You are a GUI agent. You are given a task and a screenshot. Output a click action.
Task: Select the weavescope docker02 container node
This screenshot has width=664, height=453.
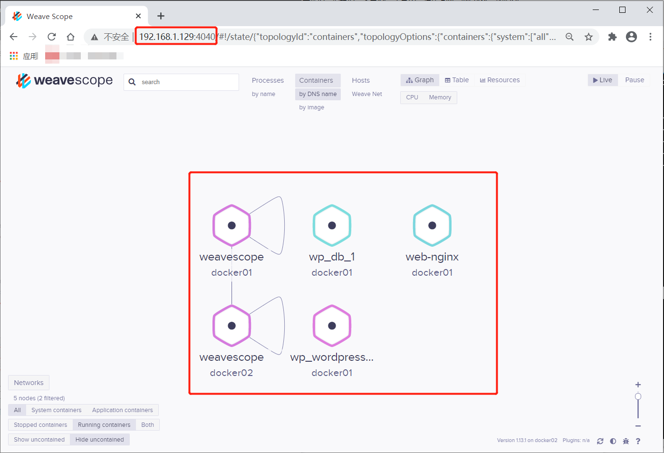[231, 326]
